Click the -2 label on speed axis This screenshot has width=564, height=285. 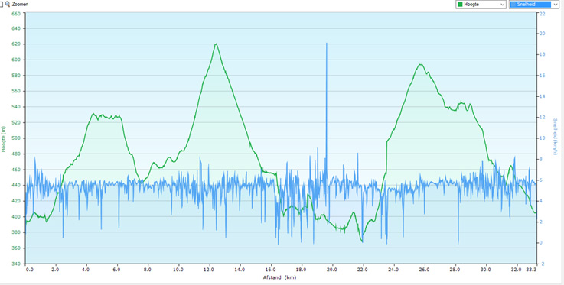click(543, 264)
